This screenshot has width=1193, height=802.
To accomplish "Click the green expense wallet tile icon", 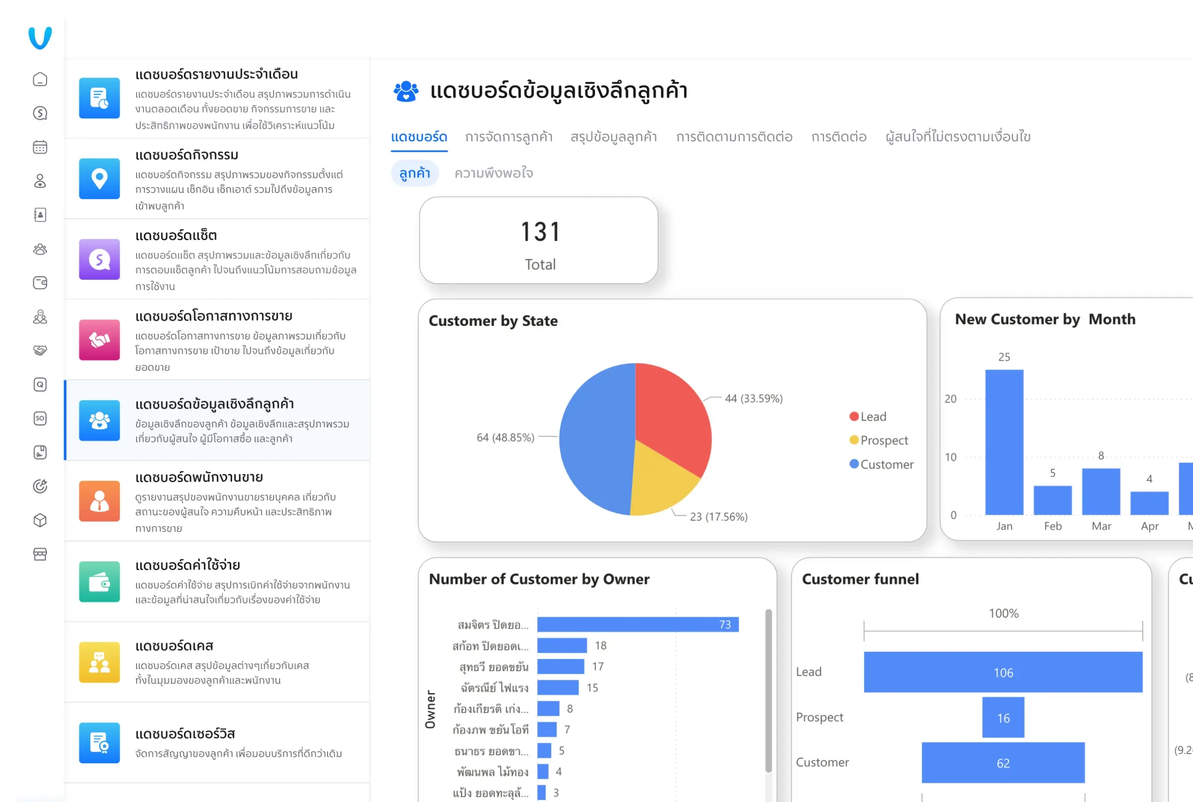I will click(99, 582).
